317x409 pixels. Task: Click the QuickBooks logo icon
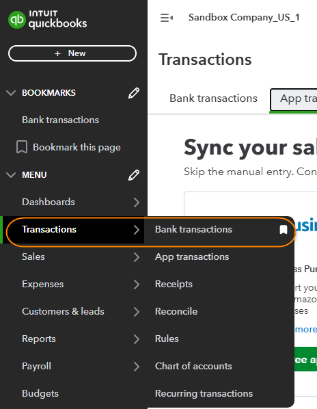click(x=17, y=20)
